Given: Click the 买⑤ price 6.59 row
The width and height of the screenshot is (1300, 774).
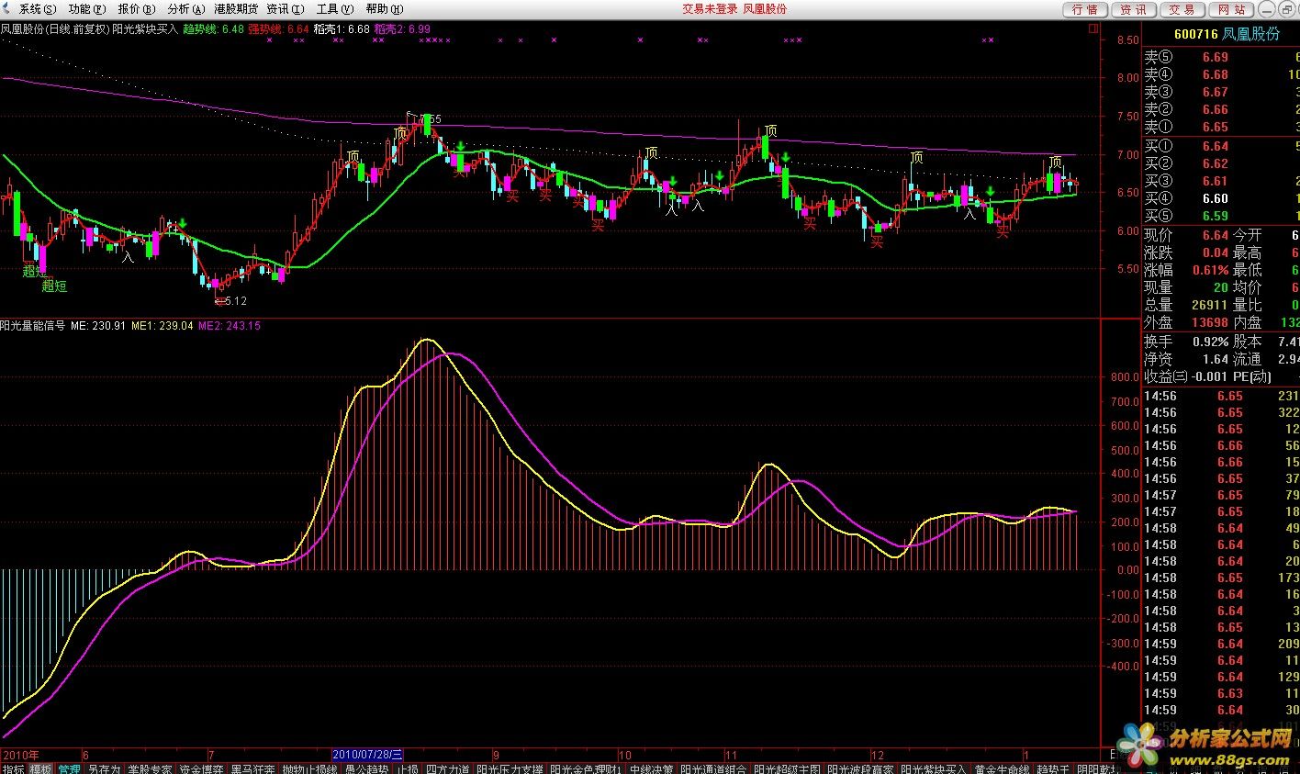Looking at the screenshot, I should tap(1221, 216).
